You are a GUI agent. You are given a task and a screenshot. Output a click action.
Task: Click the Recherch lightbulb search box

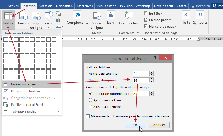tap(201, 6)
